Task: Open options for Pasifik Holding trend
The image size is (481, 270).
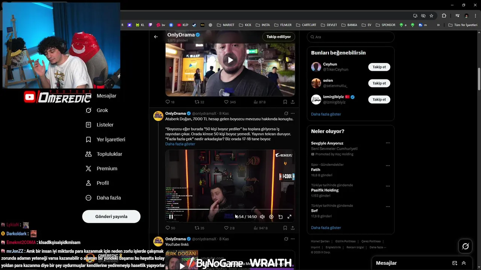Action: pos(388,186)
